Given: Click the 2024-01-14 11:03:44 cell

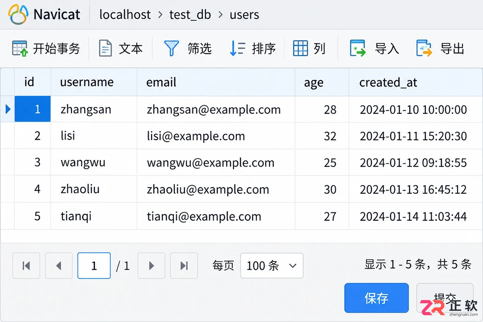Looking at the screenshot, I should pyautogui.click(x=416, y=216).
